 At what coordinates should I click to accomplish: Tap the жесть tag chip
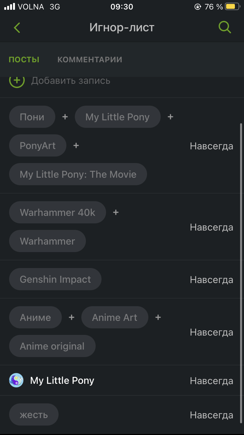(x=34, y=414)
